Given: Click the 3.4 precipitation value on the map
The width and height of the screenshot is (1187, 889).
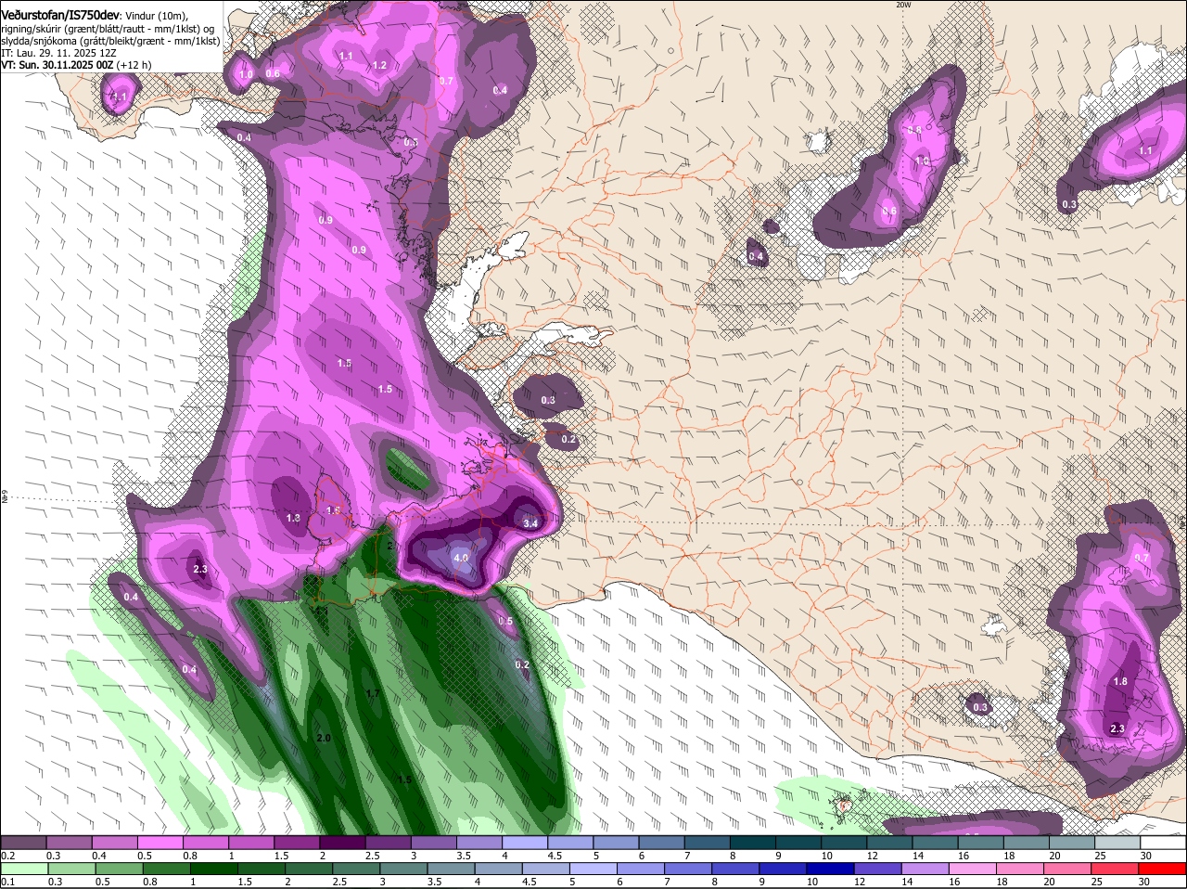Looking at the screenshot, I should point(530,523).
